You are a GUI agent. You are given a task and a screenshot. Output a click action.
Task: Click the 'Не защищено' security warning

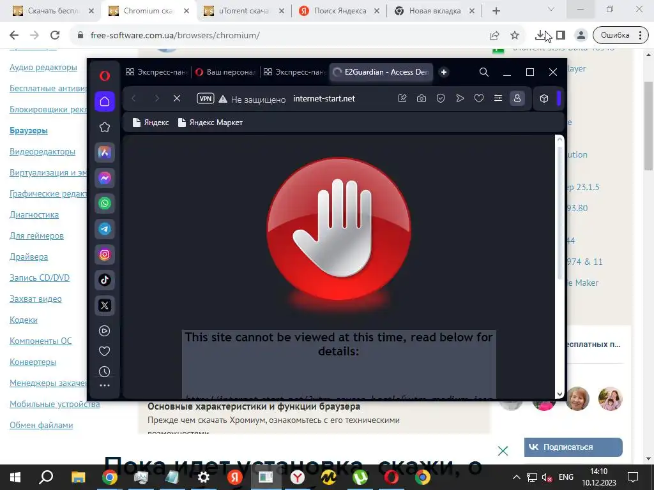coord(252,99)
